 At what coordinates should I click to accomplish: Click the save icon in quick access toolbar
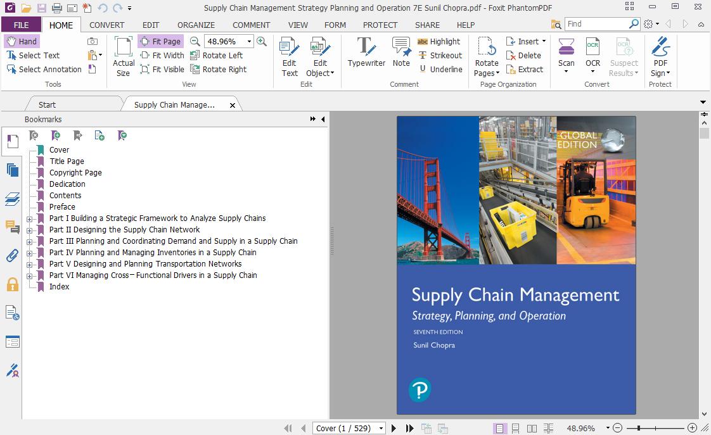[42, 8]
